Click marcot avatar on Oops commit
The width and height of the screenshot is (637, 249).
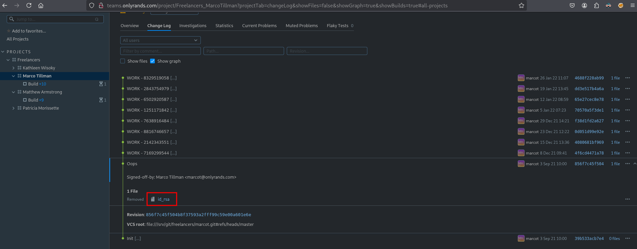click(x=521, y=164)
